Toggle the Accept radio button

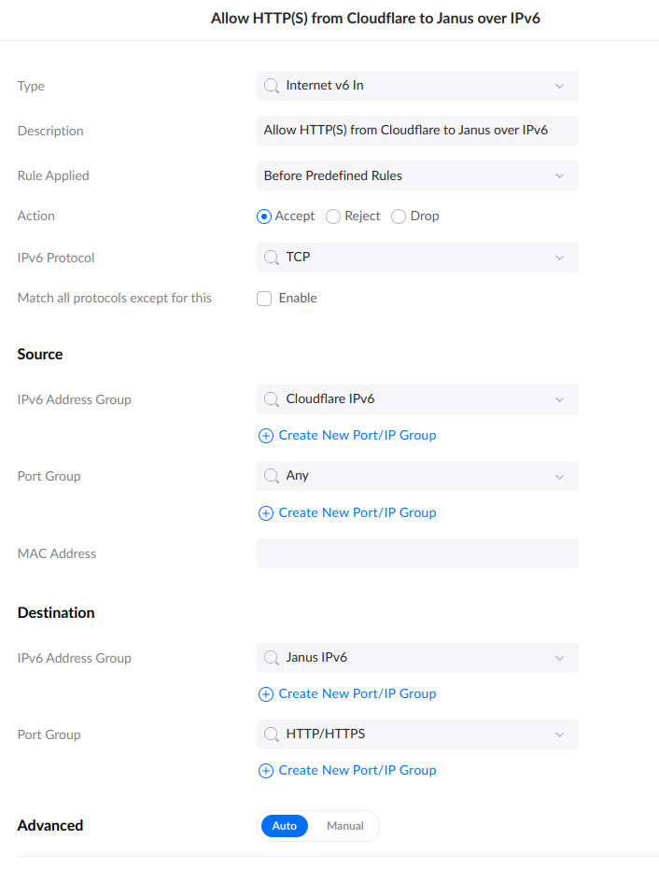pos(262,216)
